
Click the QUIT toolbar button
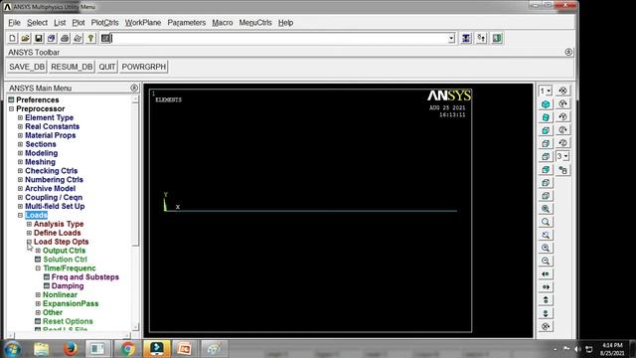coord(107,67)
